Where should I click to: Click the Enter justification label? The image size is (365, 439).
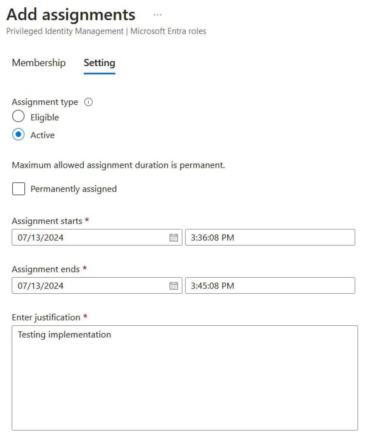tap(46, 318)
